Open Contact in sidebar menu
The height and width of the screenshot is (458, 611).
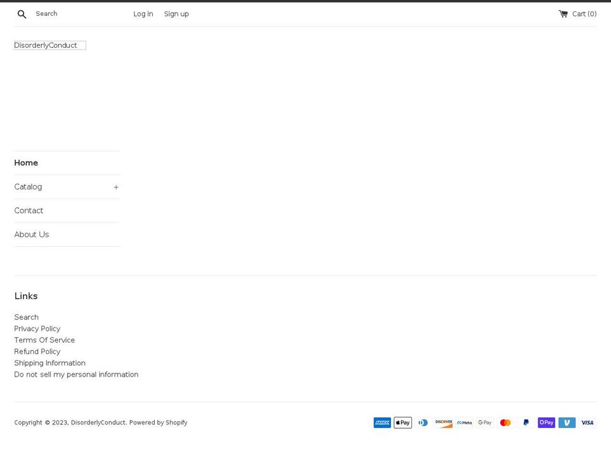[x=29, y=211]
